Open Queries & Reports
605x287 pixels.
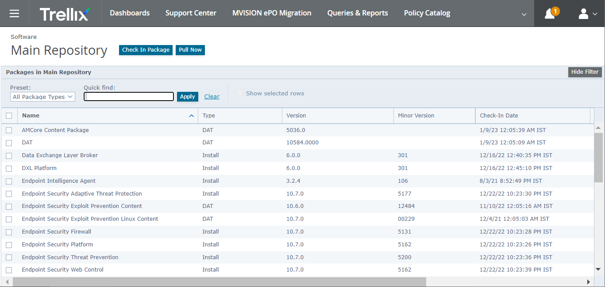358,13
